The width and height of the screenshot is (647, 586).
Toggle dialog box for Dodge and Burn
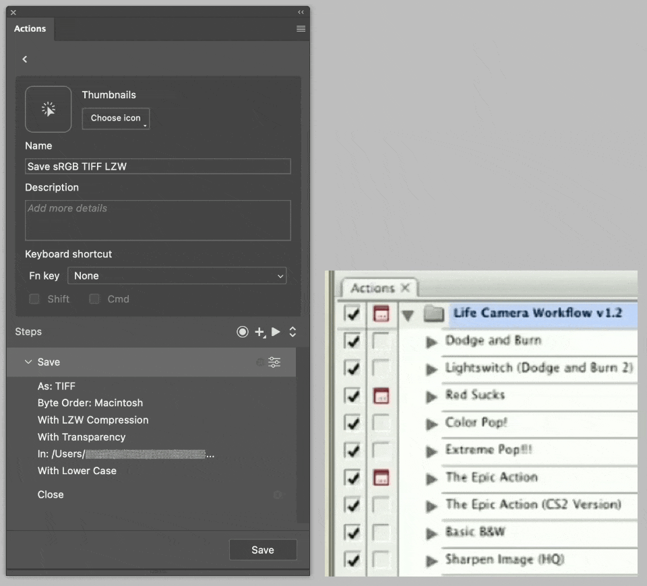381,341
